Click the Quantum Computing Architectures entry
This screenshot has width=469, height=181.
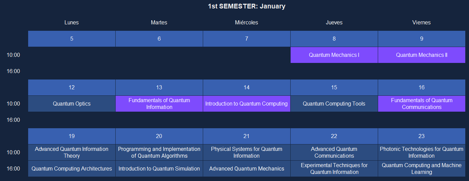[72, 168]
